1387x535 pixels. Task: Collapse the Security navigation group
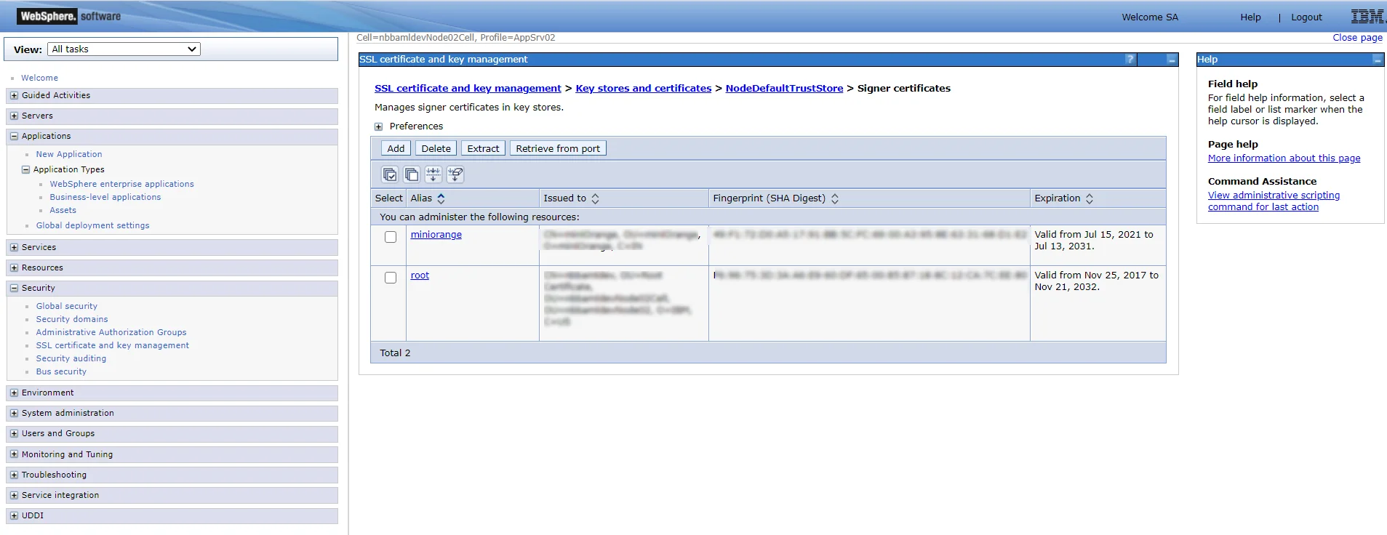pyautogui.click(x=14, y=288)
